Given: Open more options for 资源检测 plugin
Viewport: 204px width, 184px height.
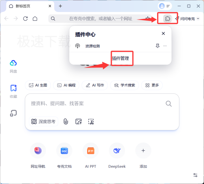Looking at the screenshot, I should coord(165,46).
